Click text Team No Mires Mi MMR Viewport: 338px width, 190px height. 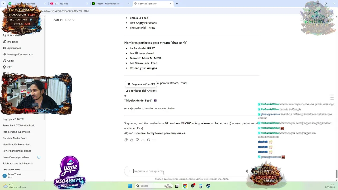coord(145,58)
